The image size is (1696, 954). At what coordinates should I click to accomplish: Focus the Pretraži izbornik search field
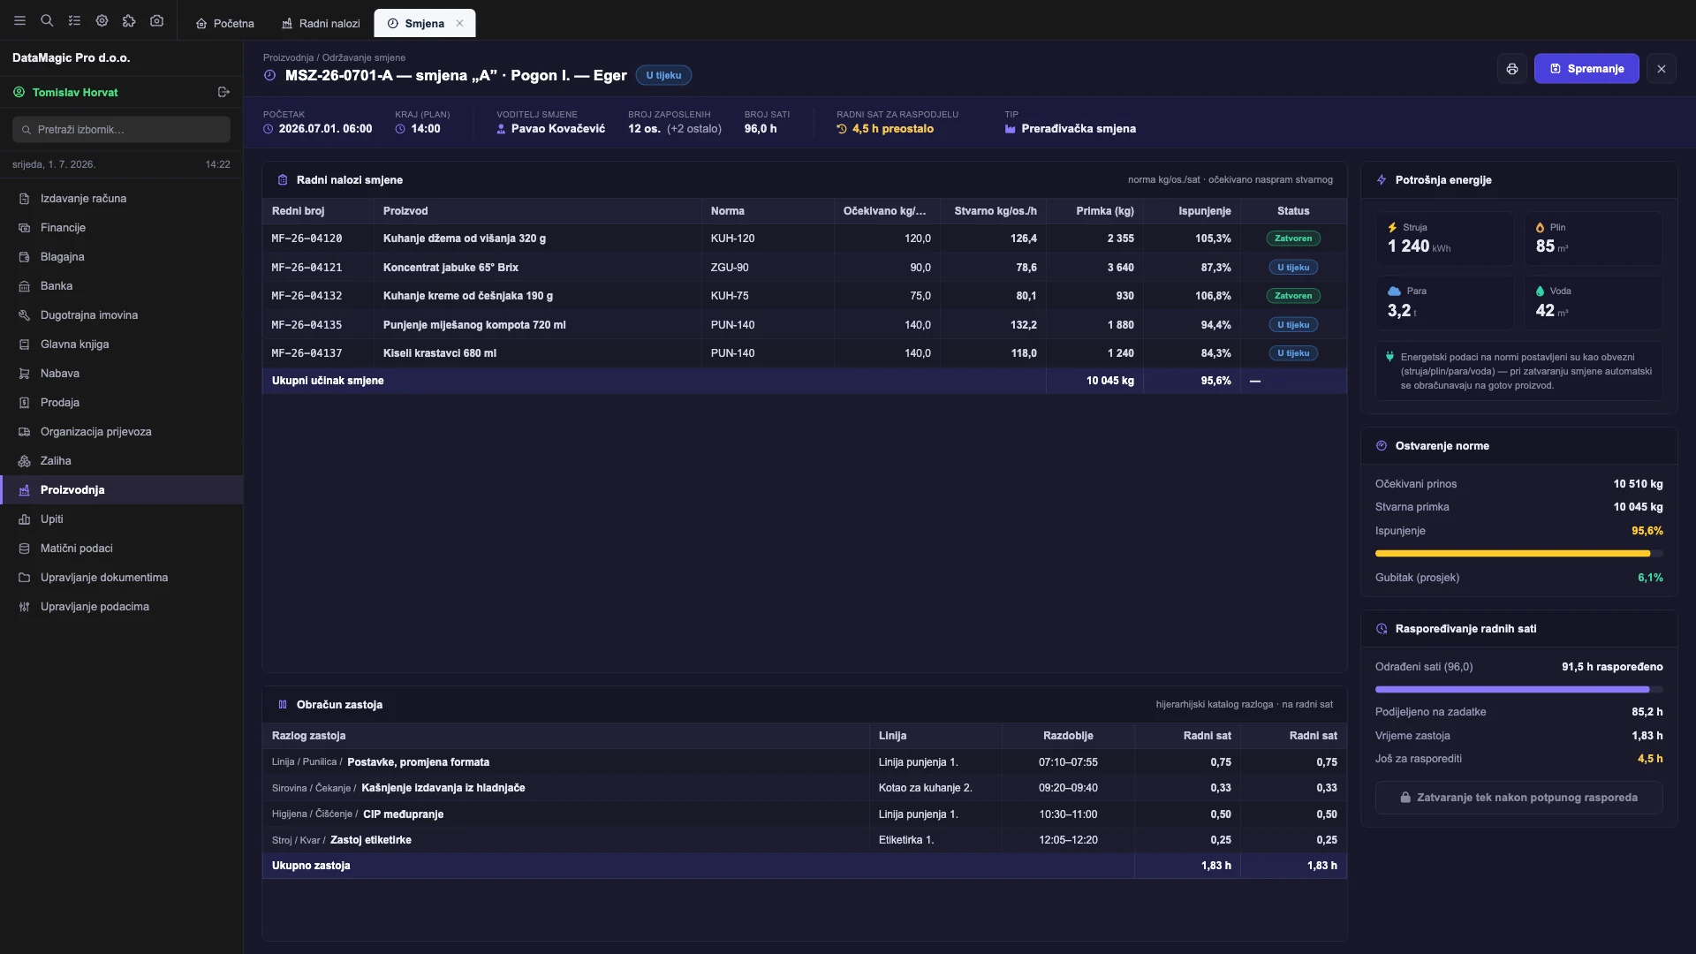(x=122, y=130)
